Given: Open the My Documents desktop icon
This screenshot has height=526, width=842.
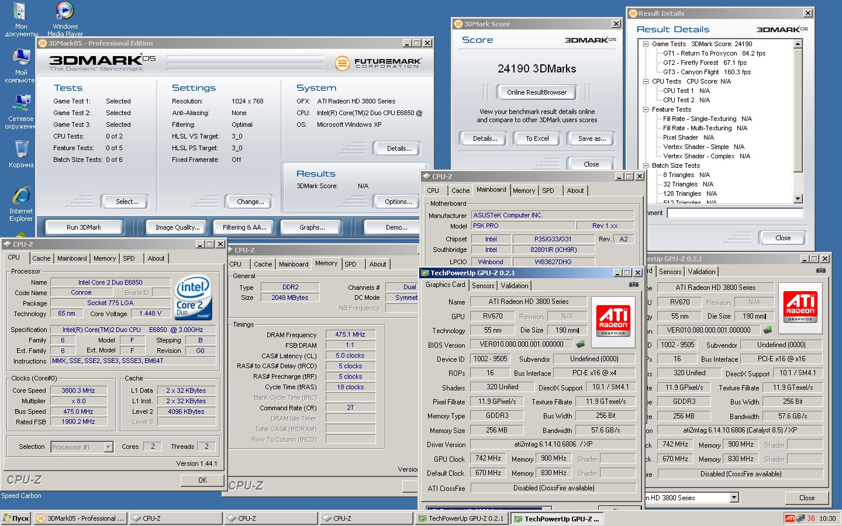Looking at the screenshot, I should (20, 19).
